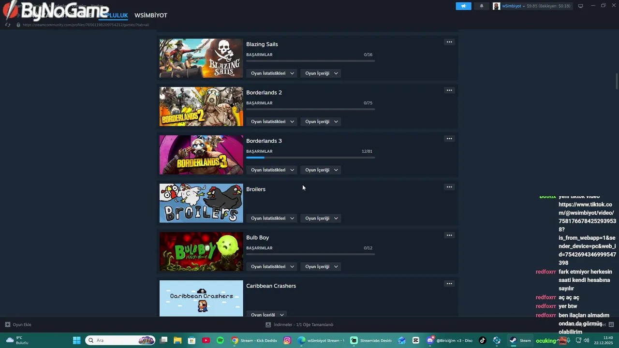Click the Bulb Boy cover thumbnail
The width and height of the screenshot is (619, 348).
pyautogui.click(x=201, y=251)
